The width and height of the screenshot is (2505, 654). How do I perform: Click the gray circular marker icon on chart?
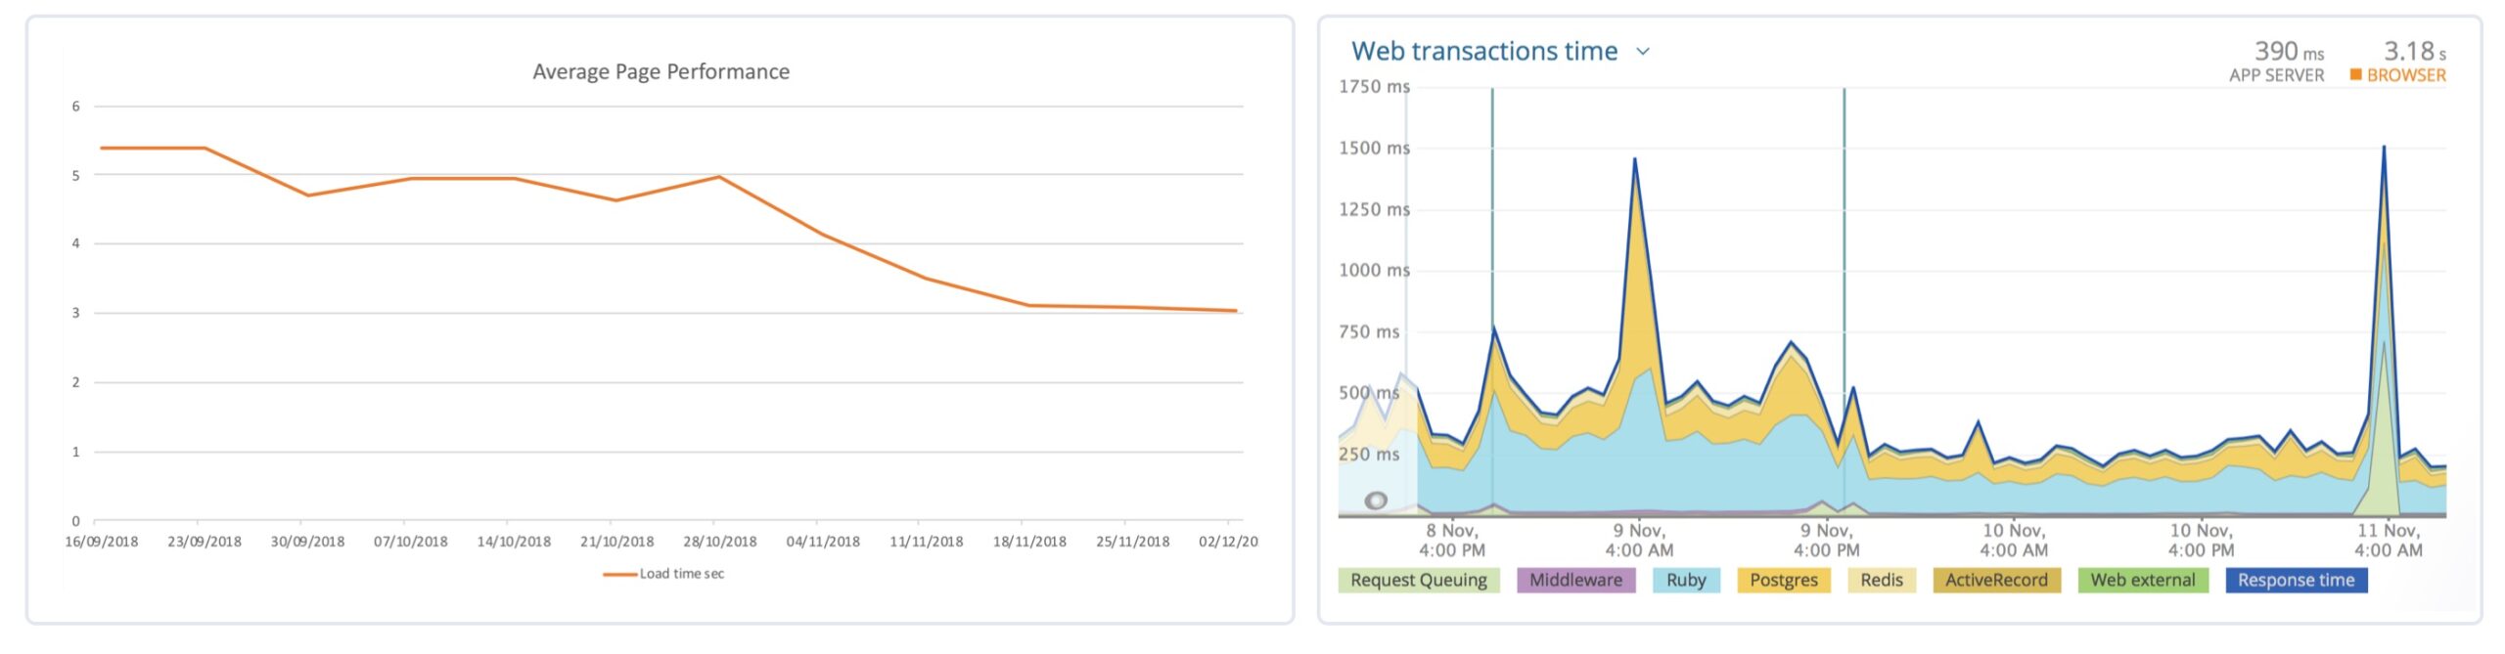point(1376,501)
